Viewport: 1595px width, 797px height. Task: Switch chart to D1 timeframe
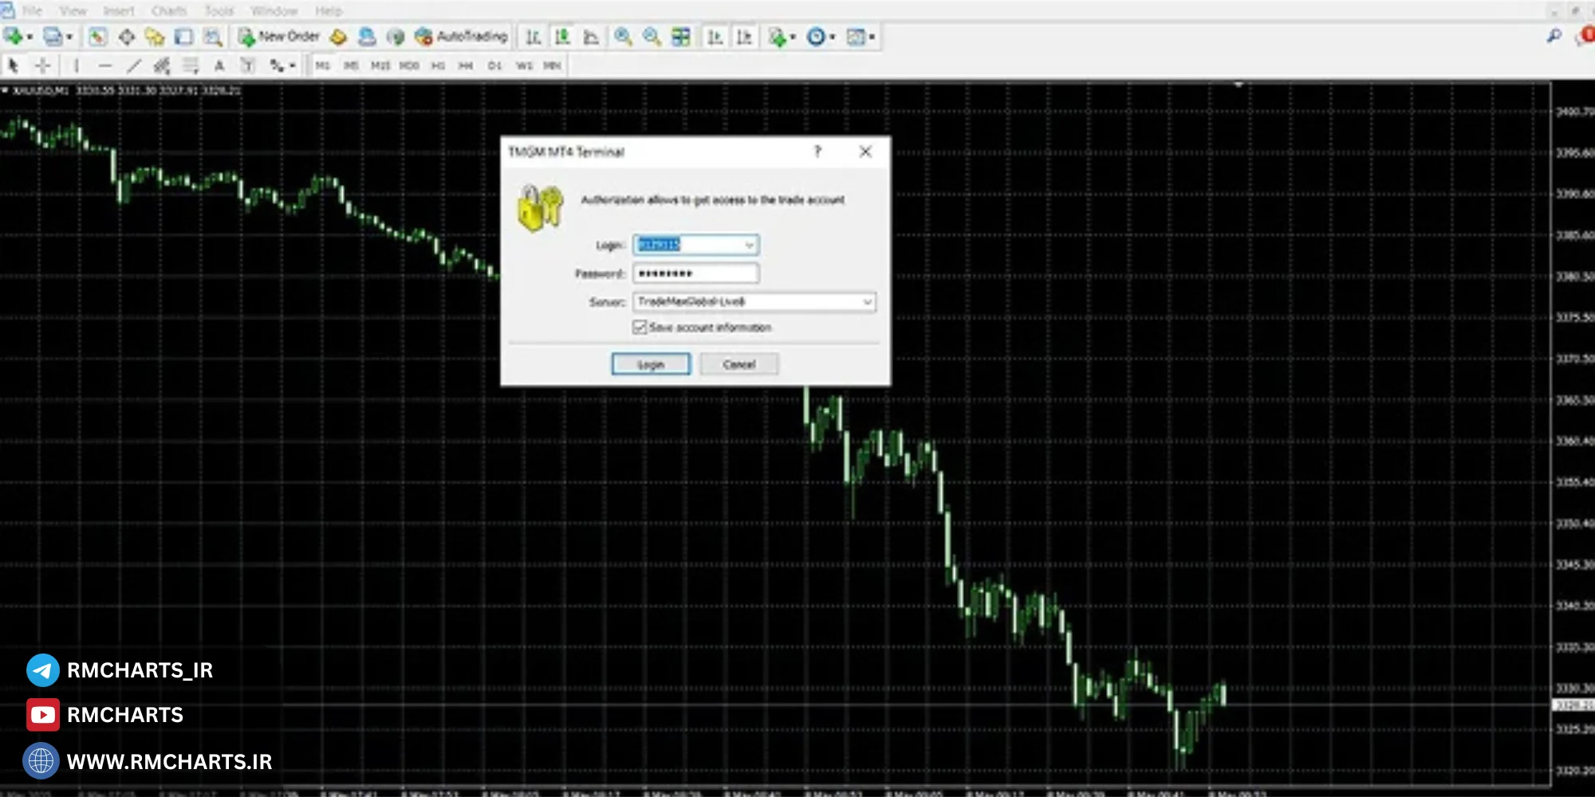pyautogui.click(x=494, y=65)
